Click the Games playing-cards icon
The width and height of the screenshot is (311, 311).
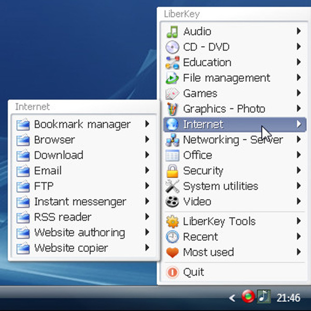tap(172, 93)
